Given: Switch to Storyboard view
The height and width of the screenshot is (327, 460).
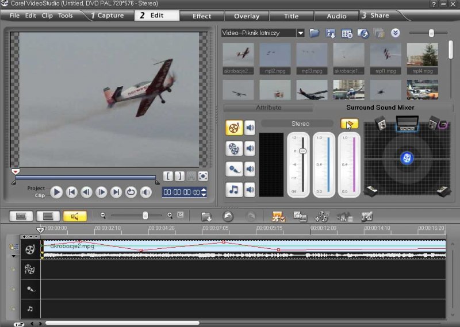Looking at the screenshot, I should (21, 216).
